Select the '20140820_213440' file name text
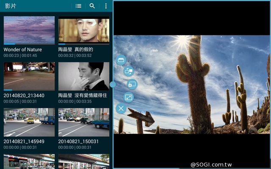 (24, 95)
